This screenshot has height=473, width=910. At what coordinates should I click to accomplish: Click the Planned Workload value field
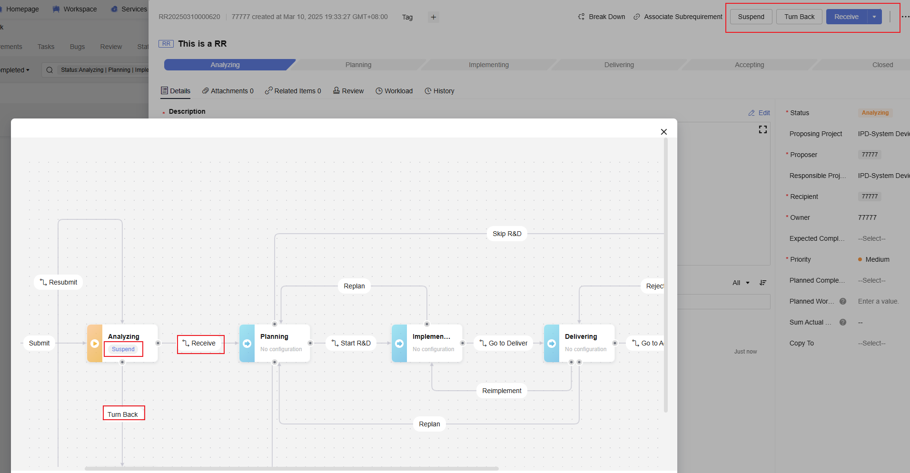[x=878, y=301]
